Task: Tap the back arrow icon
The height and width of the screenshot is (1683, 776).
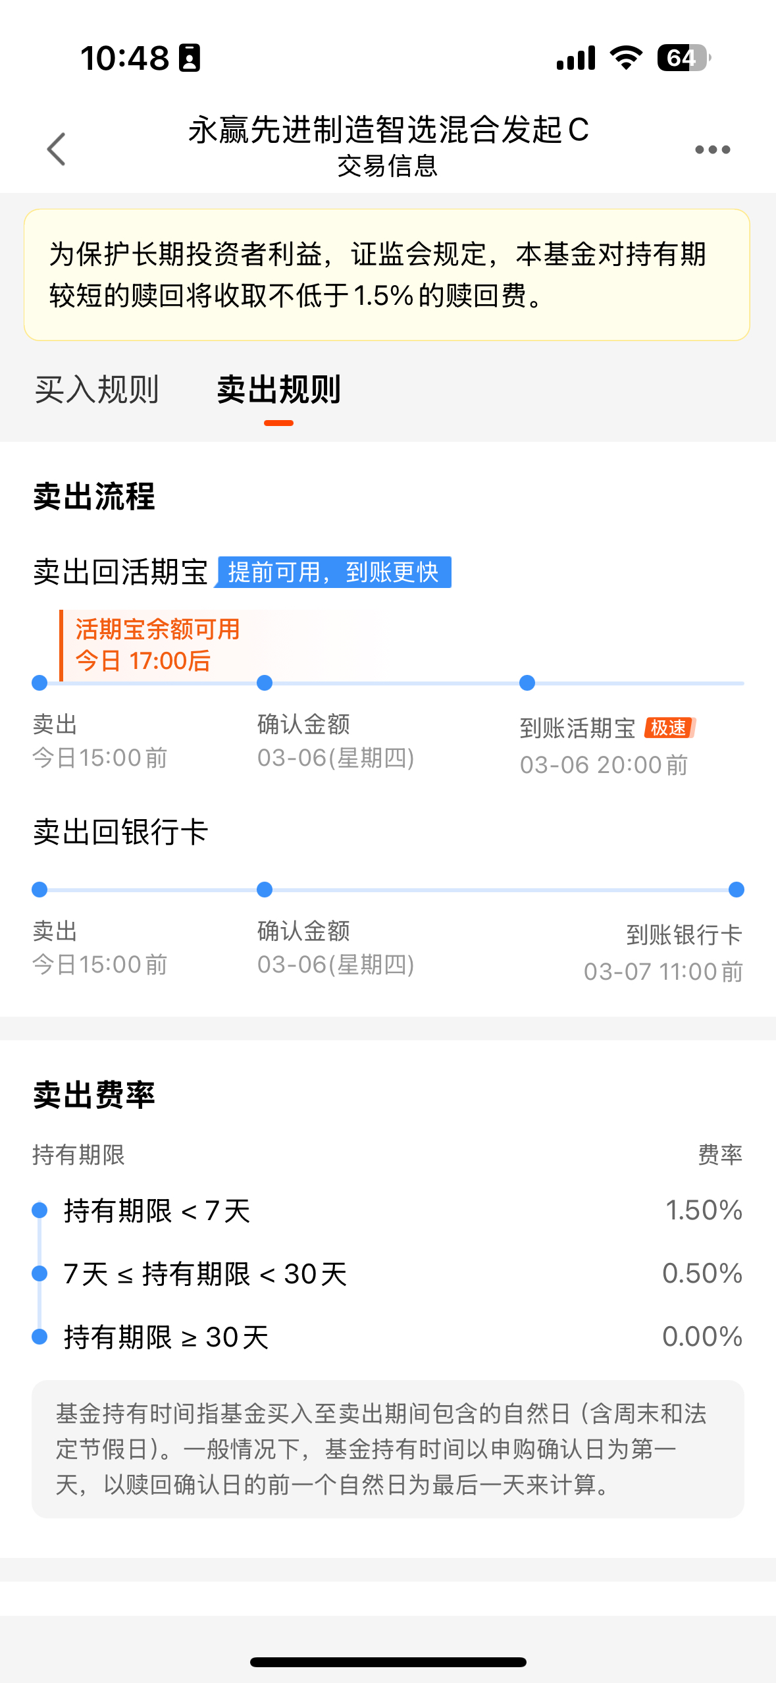Action: click(57, 149)
